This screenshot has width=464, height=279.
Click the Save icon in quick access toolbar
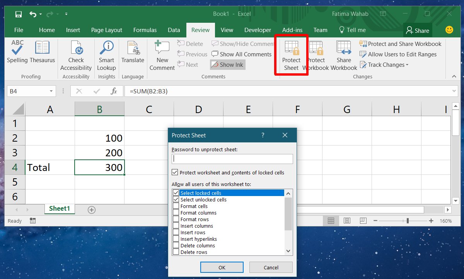click(x=19, y=14)
